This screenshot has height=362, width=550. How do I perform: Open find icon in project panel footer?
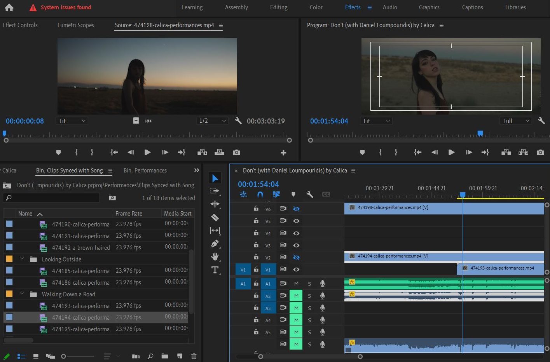coord(150,356)
